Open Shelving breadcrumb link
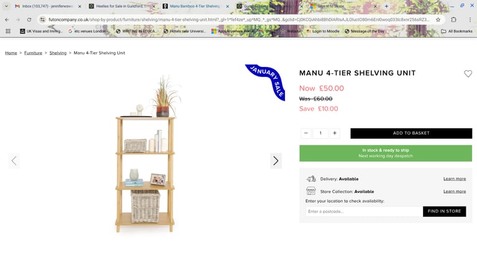 (58, 53)
